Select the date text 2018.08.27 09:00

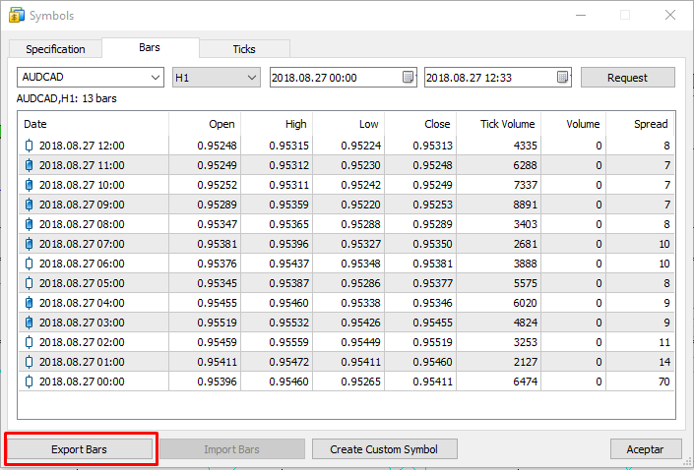pos(82,205)
